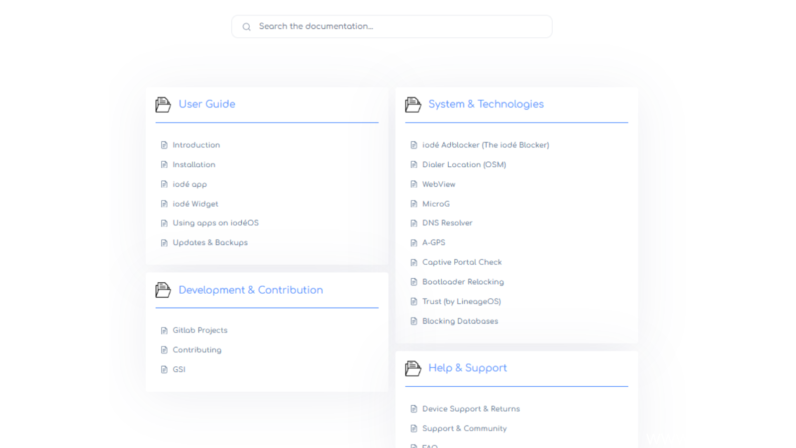Open Device Support & Returns article
Screen dimensions: 796x448
click(471, 409)
